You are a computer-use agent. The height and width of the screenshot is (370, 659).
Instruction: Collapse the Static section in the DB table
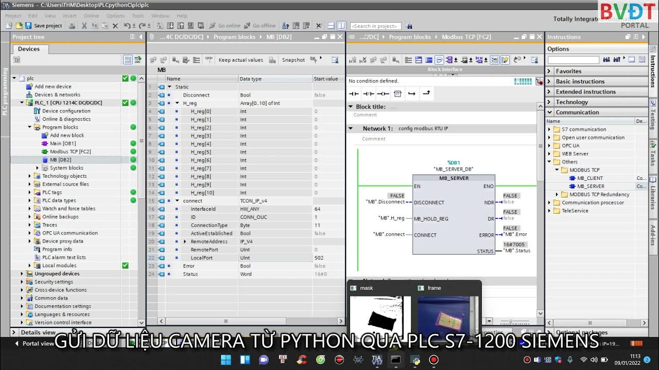pos(169,87)
